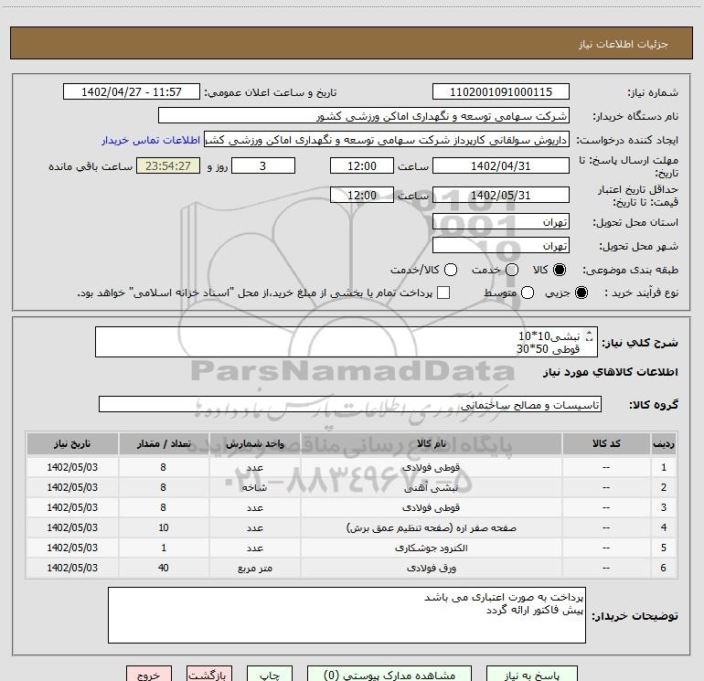Image resolution: width=704 pixels, height=681 pixels.
Task: Click delivery province field تهران
Action: (501, 221)
